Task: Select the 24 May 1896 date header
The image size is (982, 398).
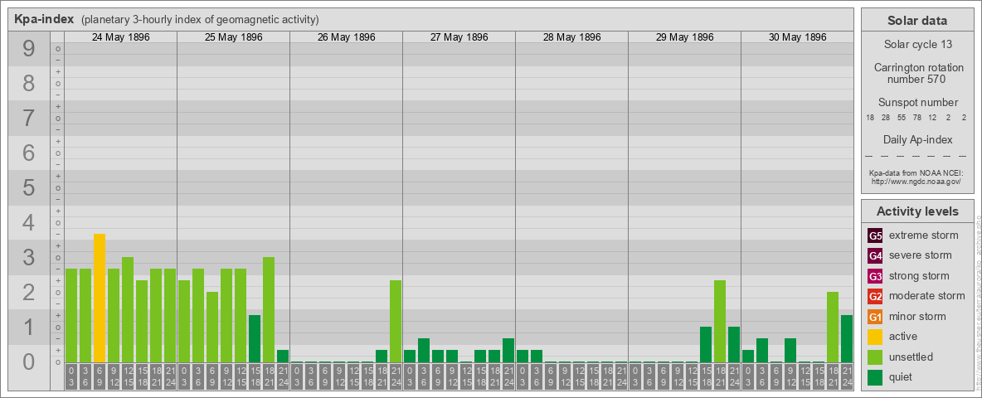Action: [121, 37]
